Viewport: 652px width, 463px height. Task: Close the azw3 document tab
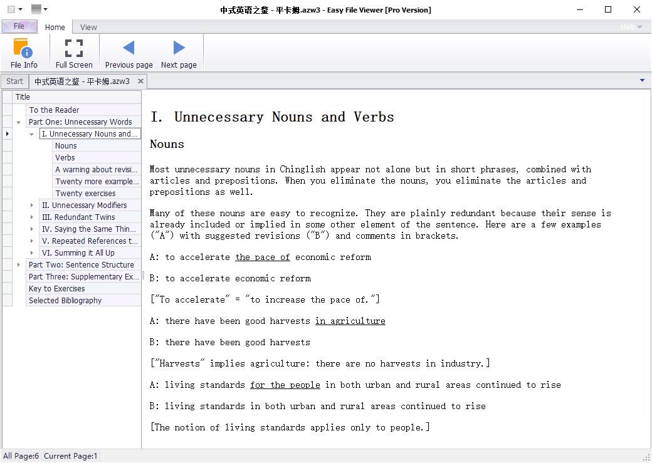[x=140, y=81]
